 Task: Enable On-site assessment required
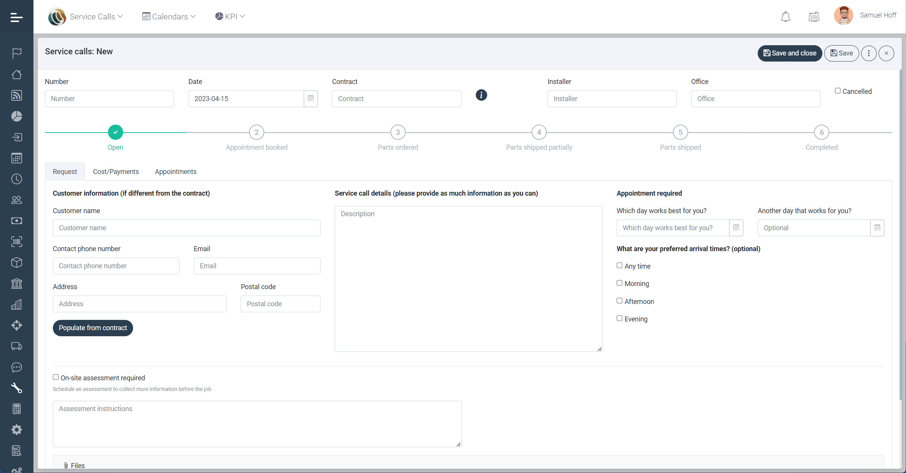pyautogui.click(x=56, y=377)
